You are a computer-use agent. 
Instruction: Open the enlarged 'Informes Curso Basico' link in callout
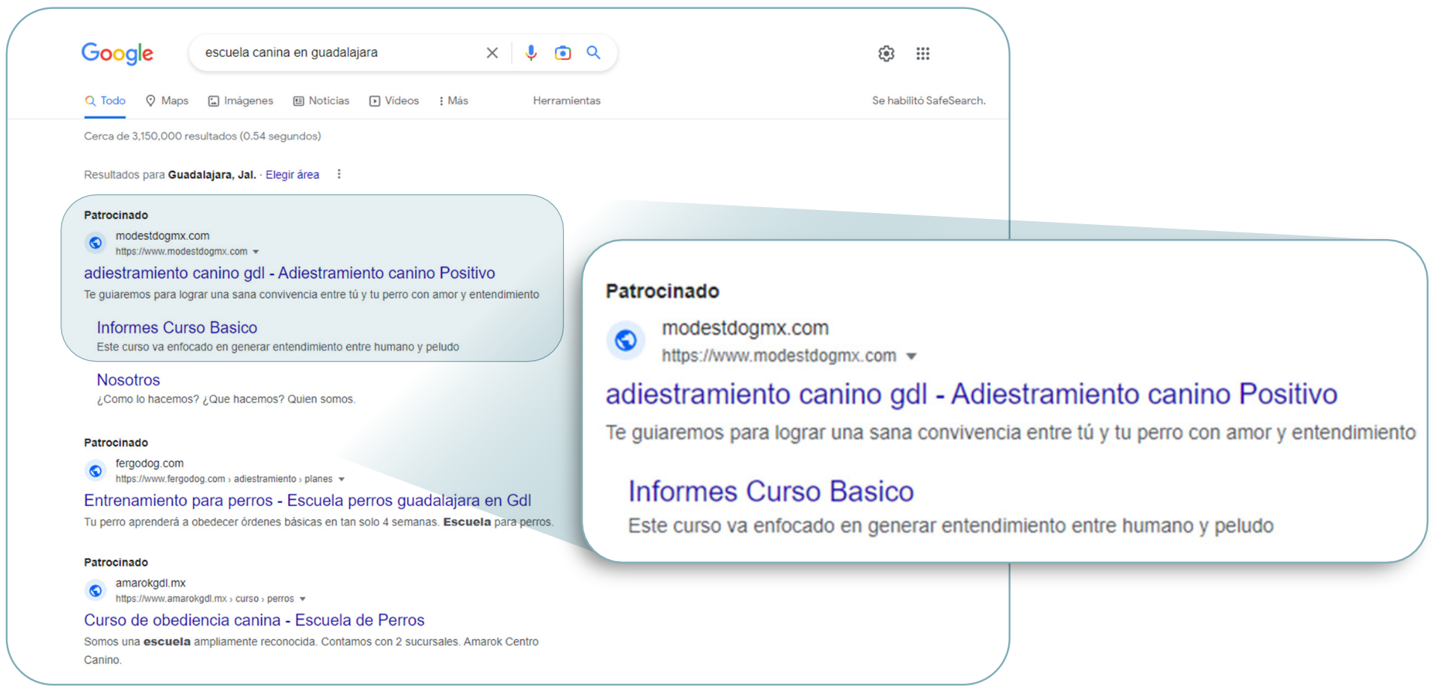point(771,491)
